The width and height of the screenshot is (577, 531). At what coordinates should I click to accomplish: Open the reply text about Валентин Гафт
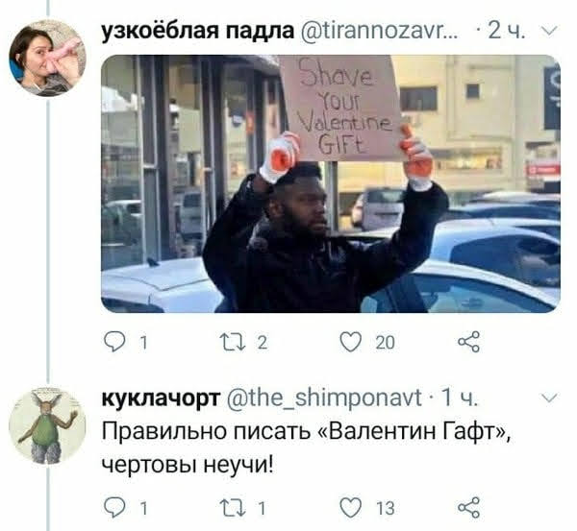[306, 448]
